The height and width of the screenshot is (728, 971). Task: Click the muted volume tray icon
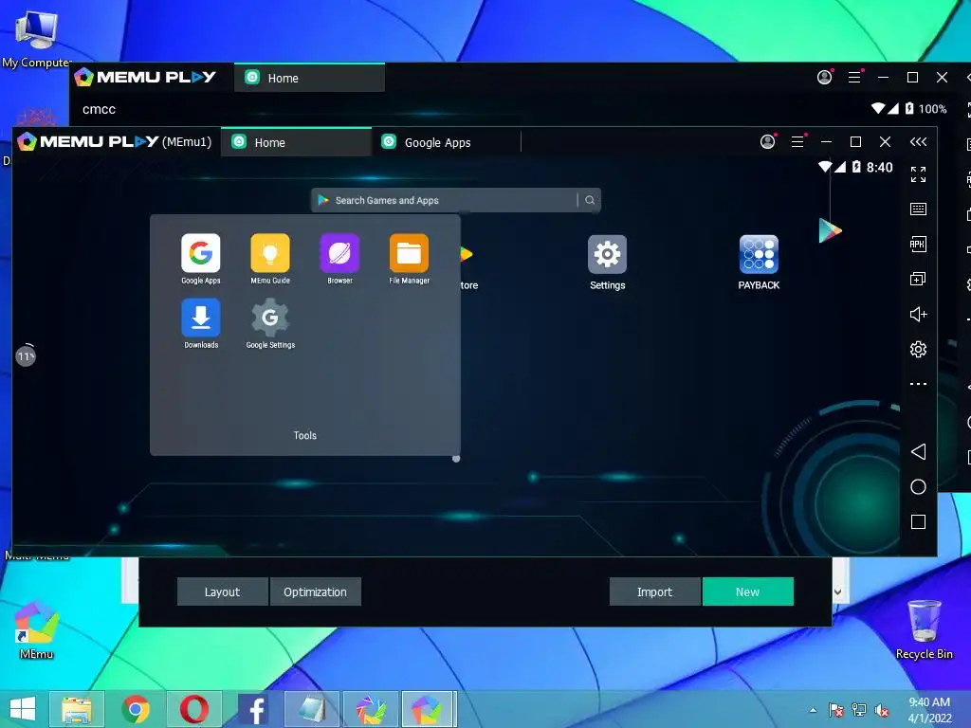[x=882, y=710]
